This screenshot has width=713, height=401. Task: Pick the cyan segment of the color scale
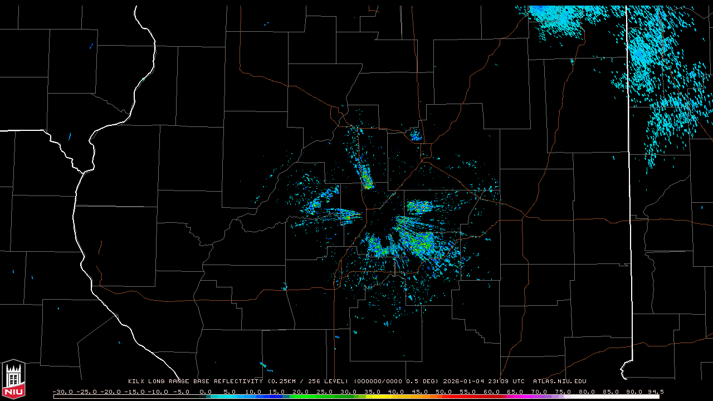tap(234, 397)
